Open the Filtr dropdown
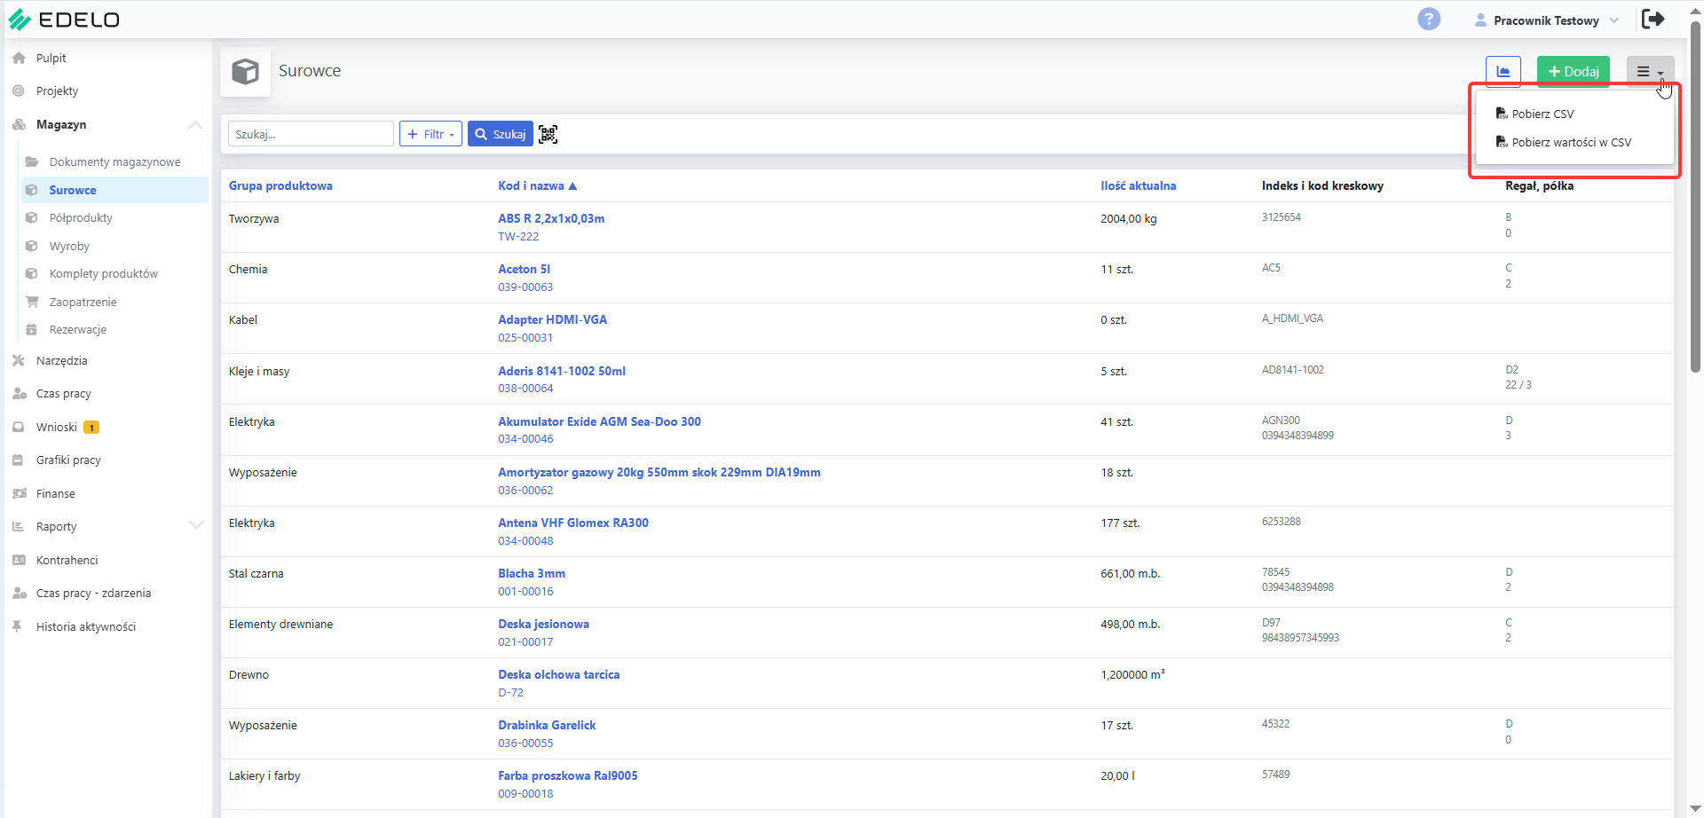This screenshot has height=818, width=1704. 430,134
